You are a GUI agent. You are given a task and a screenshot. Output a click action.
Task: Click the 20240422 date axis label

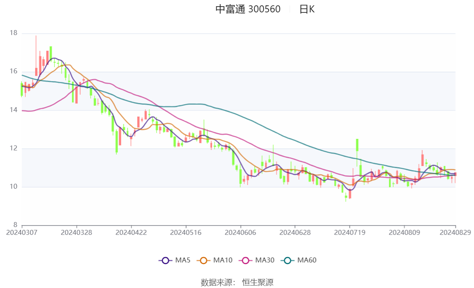(131, 232)
